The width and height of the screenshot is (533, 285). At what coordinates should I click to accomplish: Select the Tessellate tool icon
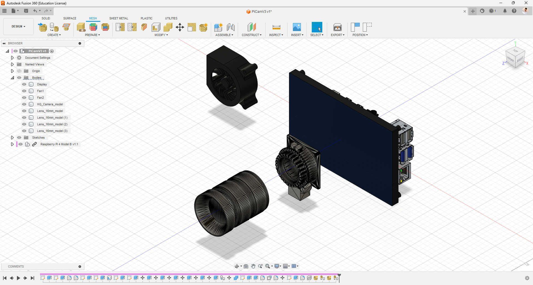click(x=54, y=27)
